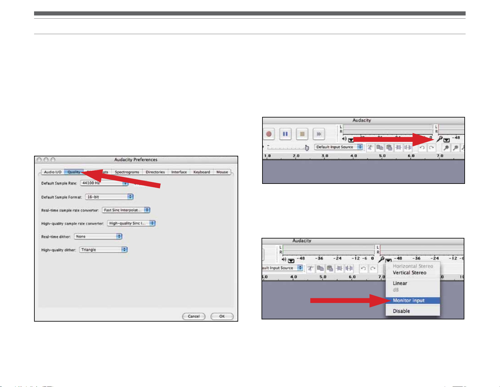Close the Audacity Preferences window
The image size is (500, 387).
[x=39, y=160]
